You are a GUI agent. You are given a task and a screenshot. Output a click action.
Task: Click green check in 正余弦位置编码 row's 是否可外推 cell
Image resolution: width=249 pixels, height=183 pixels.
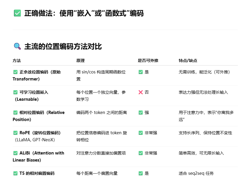coord(141,72)
